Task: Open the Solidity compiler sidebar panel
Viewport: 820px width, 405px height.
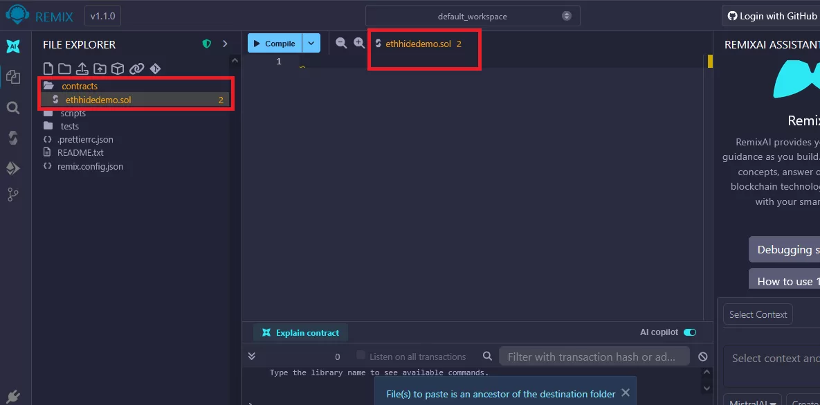Action: tap(13, 137)
